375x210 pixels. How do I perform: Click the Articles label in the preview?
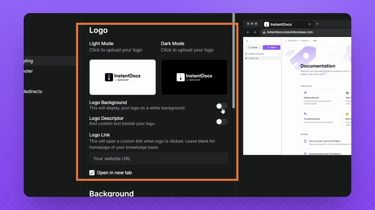304,134
